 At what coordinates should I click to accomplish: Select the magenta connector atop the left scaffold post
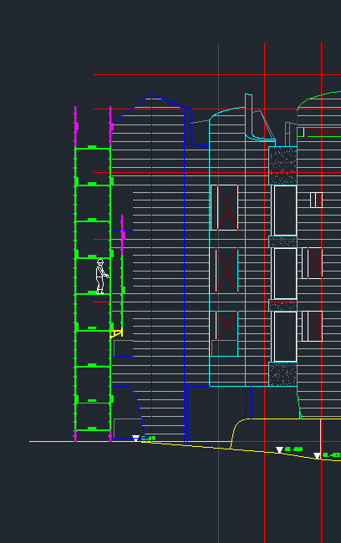click(x=76, y=126)
